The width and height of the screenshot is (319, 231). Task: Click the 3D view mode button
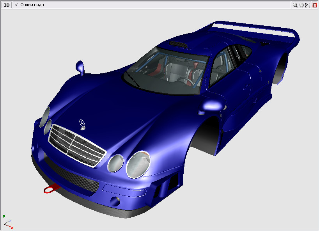point(7,5)
